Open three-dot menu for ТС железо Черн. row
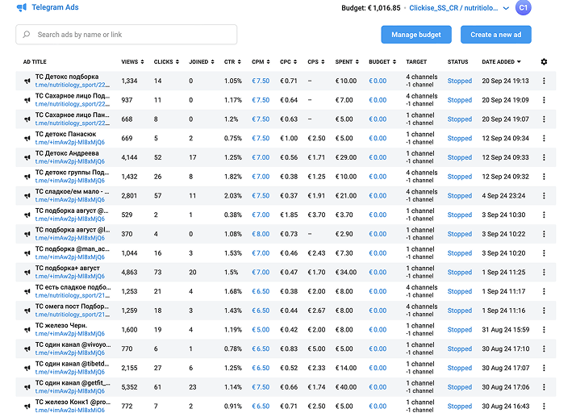The width and height of the screenshot is (576, 413). [x=544, y=330]
